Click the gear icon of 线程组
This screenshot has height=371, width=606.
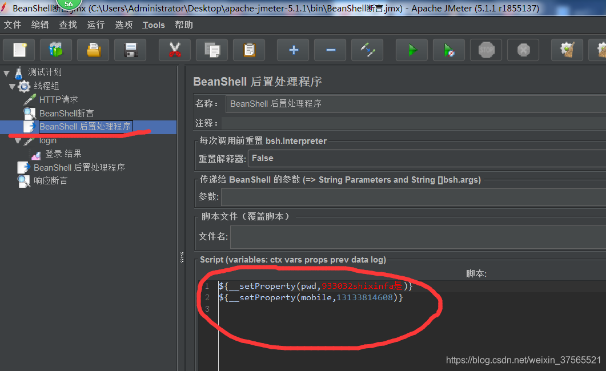24,86
